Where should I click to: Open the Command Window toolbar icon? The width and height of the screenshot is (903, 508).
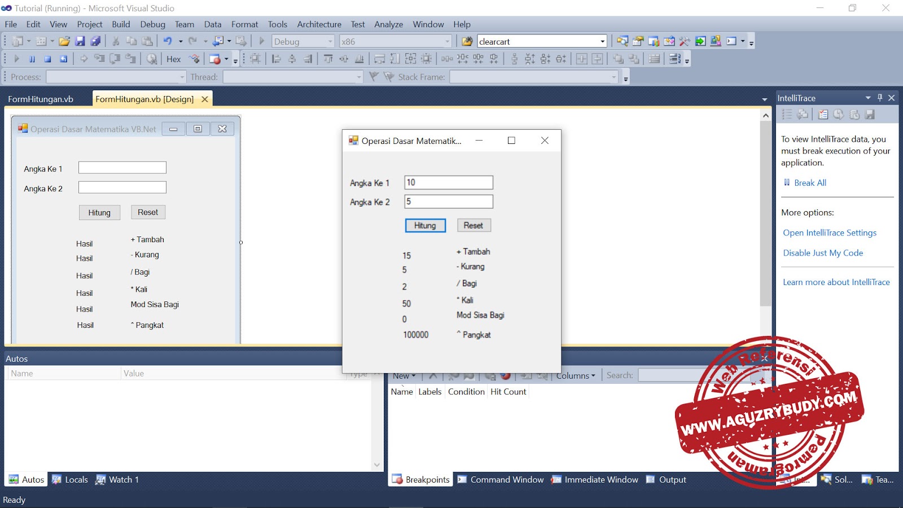[x=731, y=41]
